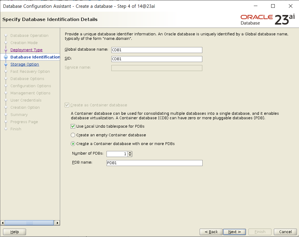Click the Global database name field

pos(157,50)
